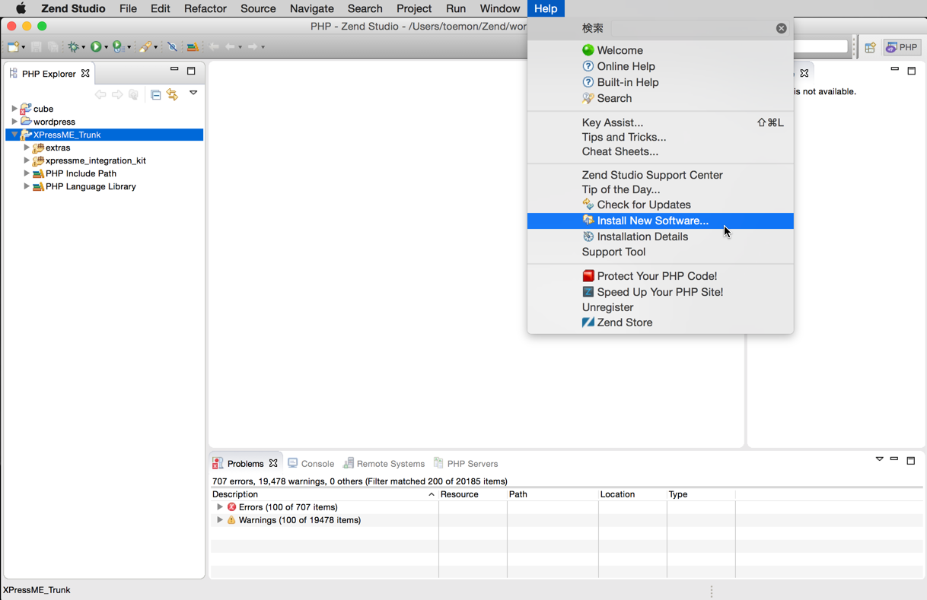Viewport: 927px width, 600px height.
Task: Open PHP Explorer view menu triangle
Action: pyautogui.click(x=193, y=93)
